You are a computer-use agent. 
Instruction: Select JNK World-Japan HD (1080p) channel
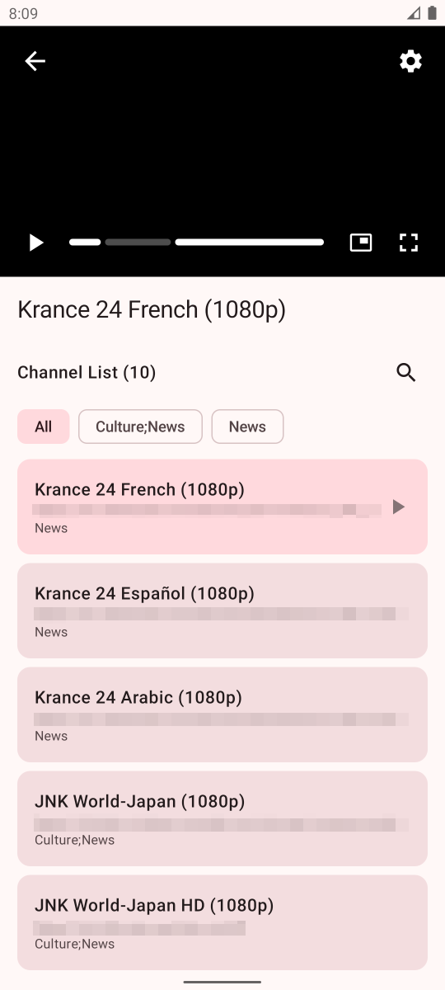(222, 922)
